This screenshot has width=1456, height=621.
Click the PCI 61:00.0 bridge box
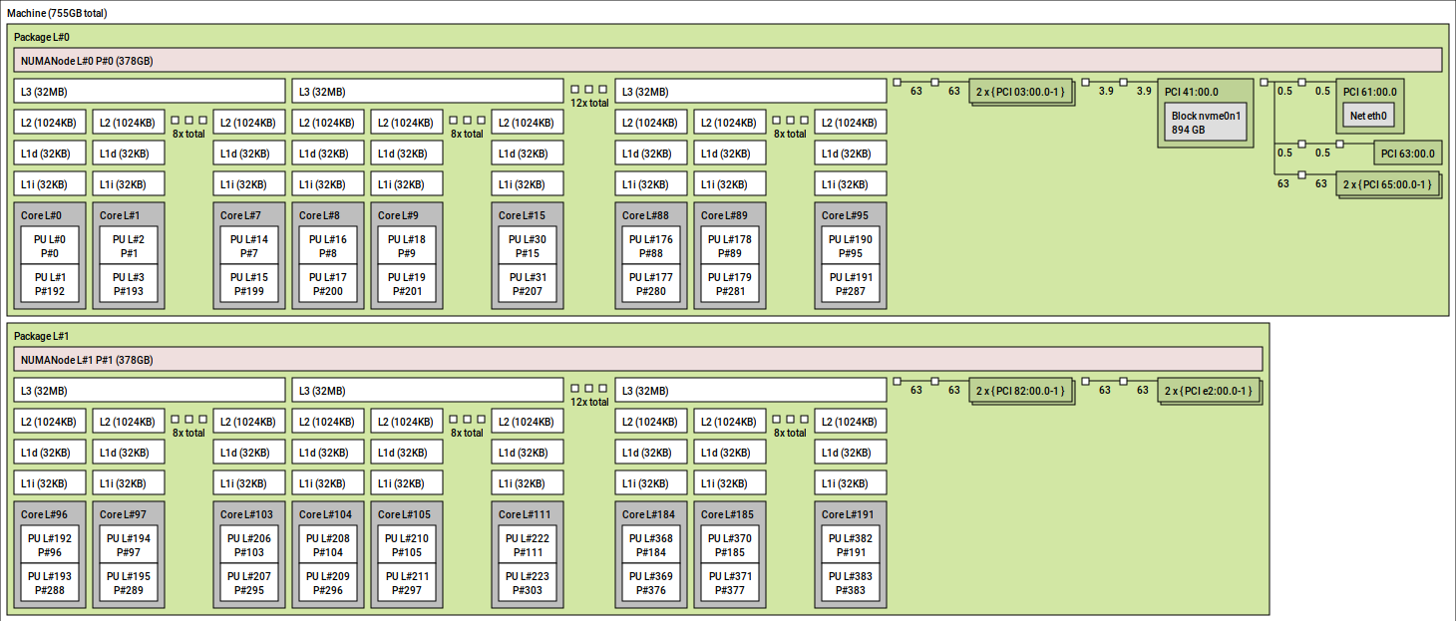click(1370, 91)
